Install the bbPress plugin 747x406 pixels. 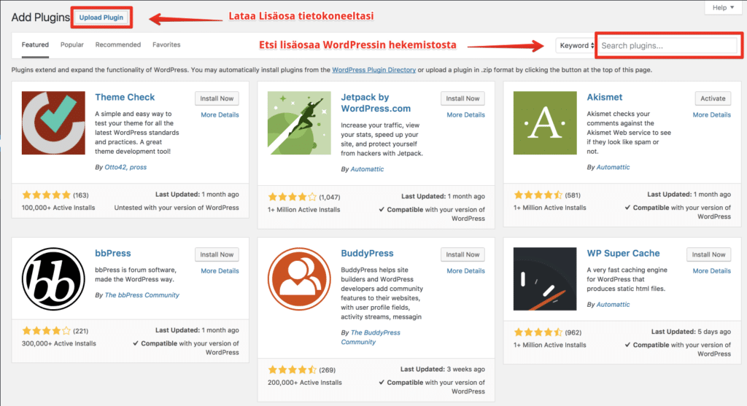point(217,254)
